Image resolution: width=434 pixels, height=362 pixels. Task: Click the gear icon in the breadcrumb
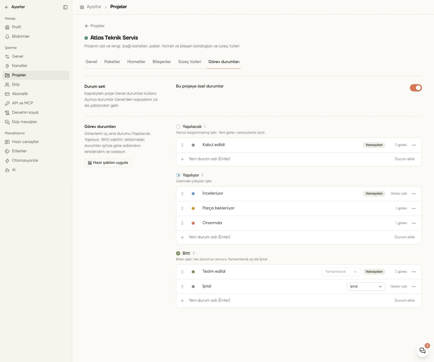(82, 7)
